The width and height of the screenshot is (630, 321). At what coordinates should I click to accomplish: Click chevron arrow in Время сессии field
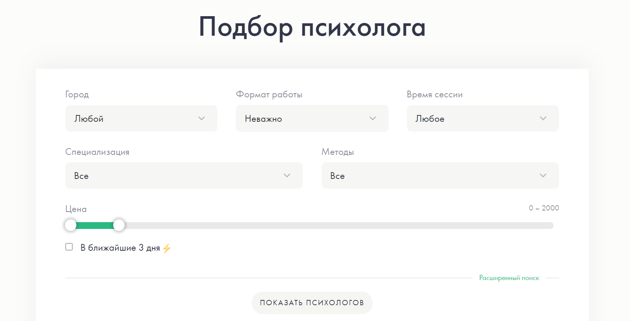tap(543, 118)
